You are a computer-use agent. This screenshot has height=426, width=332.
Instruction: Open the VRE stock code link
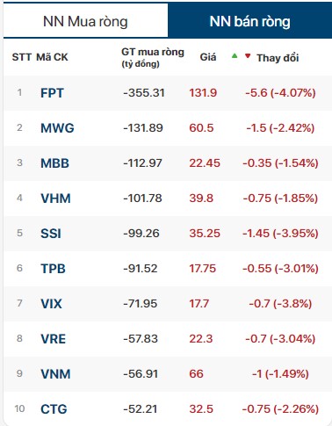click(53, 339)
